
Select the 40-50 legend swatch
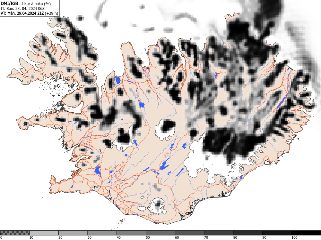tap(131, 233)
